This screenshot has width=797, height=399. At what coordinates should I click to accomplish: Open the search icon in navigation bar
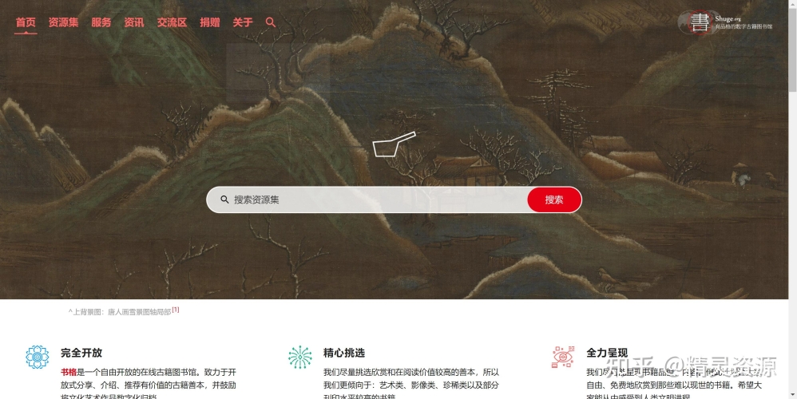coord(271,22)
